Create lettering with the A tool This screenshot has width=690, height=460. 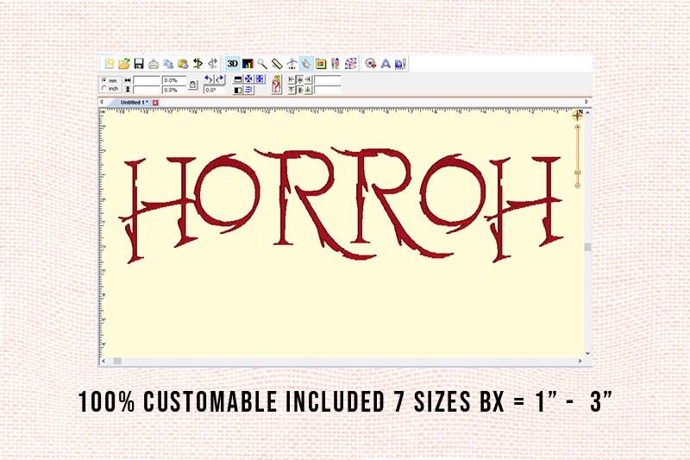(x=386, y=64)
